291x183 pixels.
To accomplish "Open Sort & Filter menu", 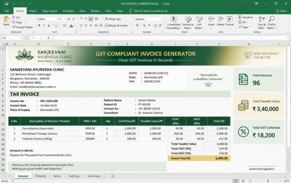I will tap(262, 23).
